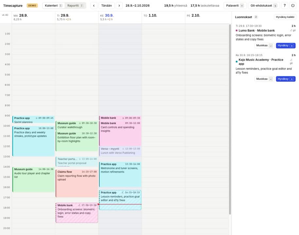Jump to today with Tänään button

coord(106,6)
